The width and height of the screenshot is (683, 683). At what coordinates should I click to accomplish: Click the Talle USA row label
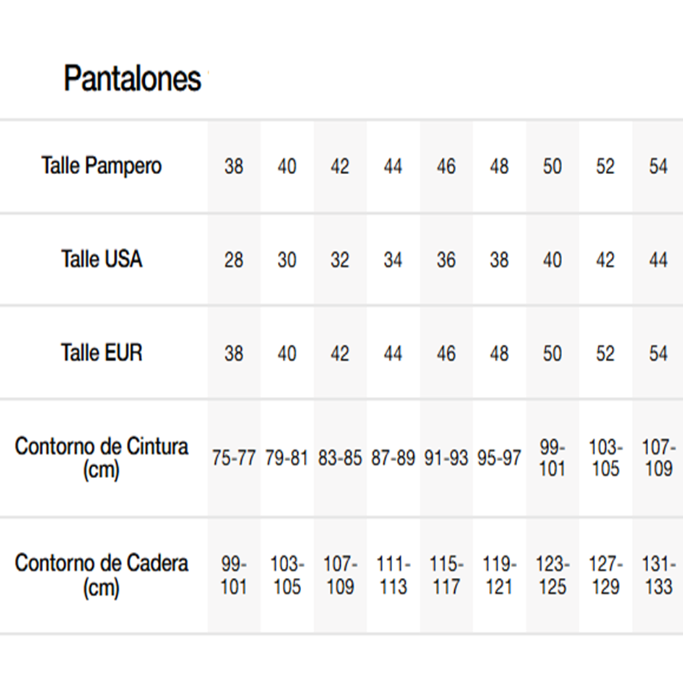tap(101, 260)
